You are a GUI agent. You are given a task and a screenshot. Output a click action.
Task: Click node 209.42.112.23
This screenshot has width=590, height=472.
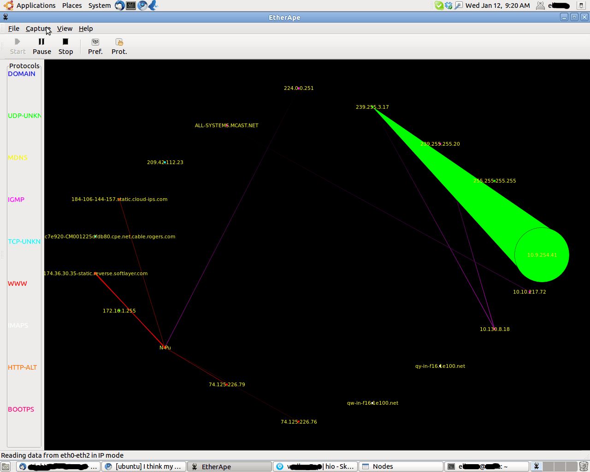[165, 162]
